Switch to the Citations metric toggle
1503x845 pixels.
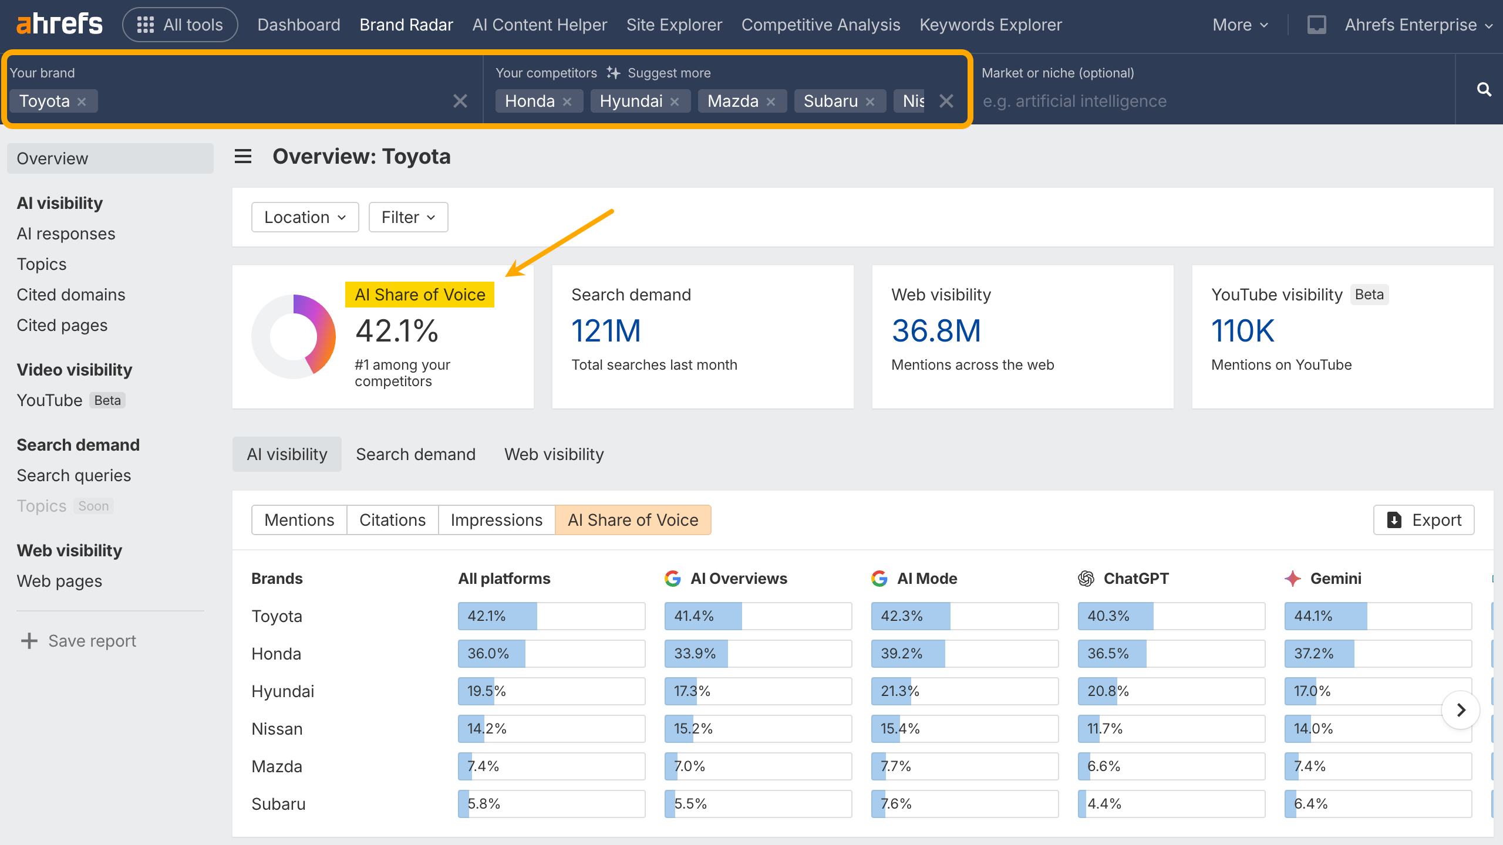[x=392, y=520]
